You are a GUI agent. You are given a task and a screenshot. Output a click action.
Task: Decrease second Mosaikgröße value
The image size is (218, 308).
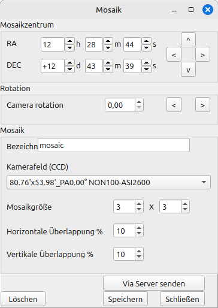[185, 209]
